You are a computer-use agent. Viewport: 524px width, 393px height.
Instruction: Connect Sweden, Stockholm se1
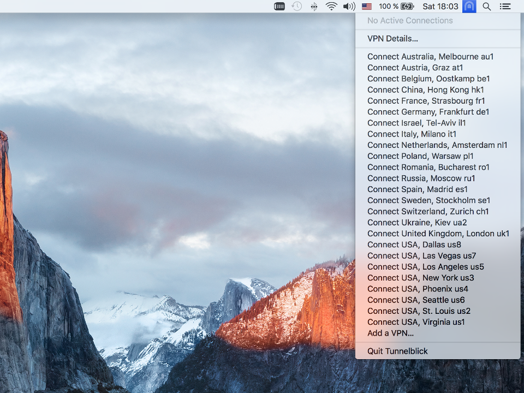[x=438, y=200]
